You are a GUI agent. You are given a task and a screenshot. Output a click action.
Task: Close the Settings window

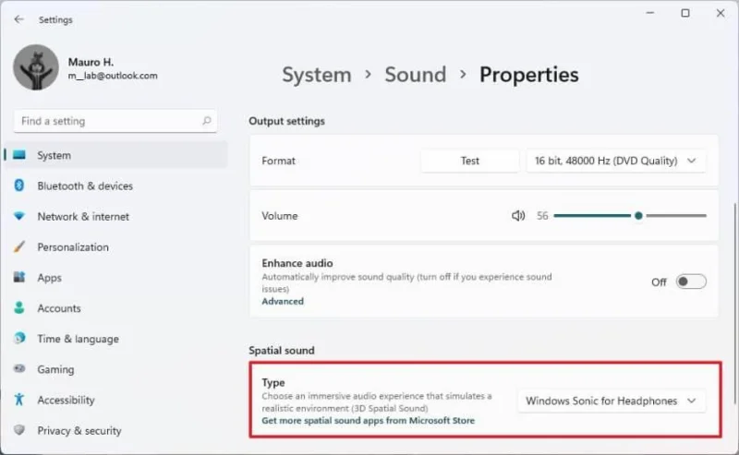tap(721, 13)
